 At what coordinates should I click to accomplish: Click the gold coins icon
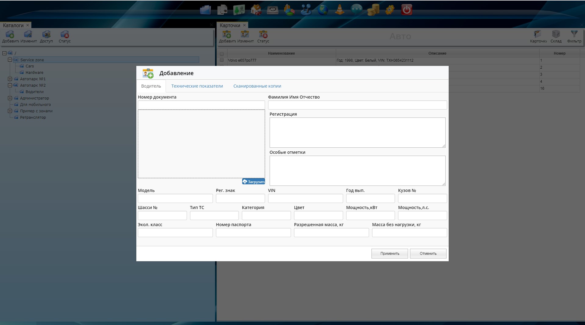coord(373,10)
